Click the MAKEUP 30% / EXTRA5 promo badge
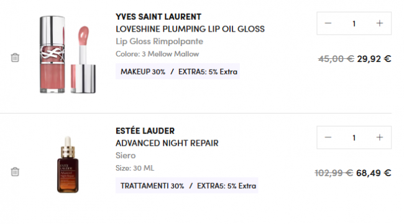Image resolution: width=404 pixels, height=224 pixels. point(178,71)
